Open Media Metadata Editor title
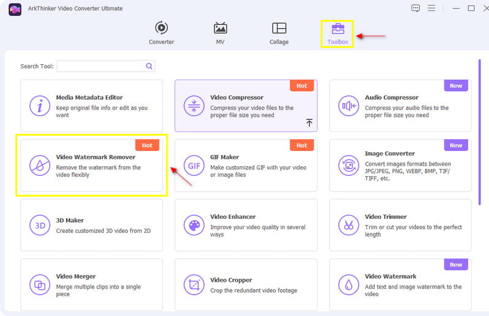The image size is (489, 316). coord(89,97)
